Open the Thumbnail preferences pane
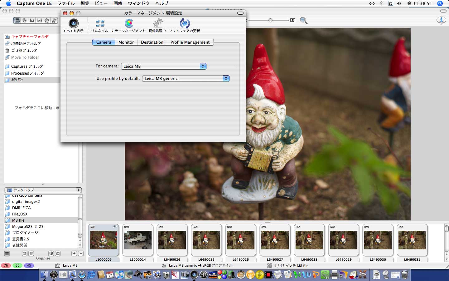This screenshot has height=281, width=449. click(x=100, y=25)
